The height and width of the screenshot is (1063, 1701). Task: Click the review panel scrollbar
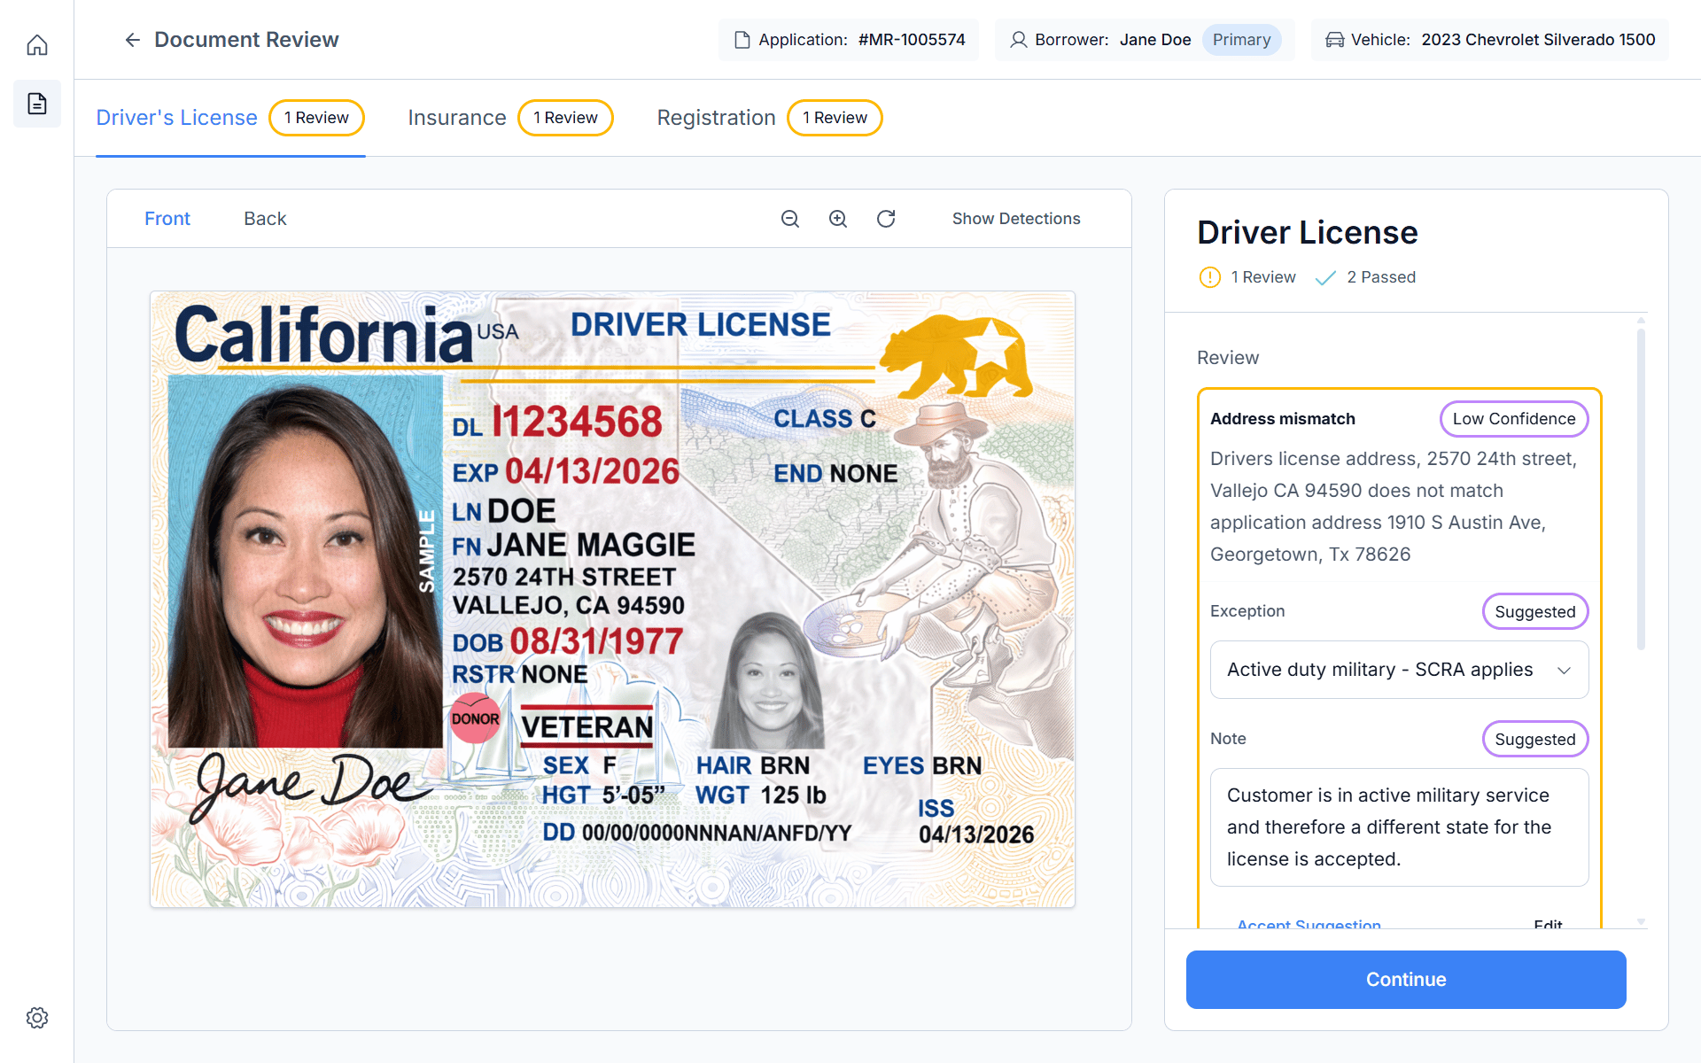[x=1641, y=489]
